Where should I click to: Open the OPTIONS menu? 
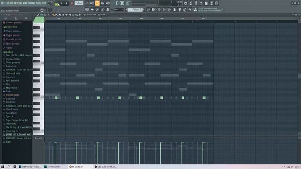click(32, 3)
